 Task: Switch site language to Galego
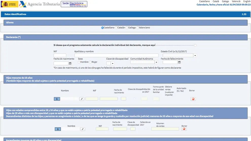(225, 2)
